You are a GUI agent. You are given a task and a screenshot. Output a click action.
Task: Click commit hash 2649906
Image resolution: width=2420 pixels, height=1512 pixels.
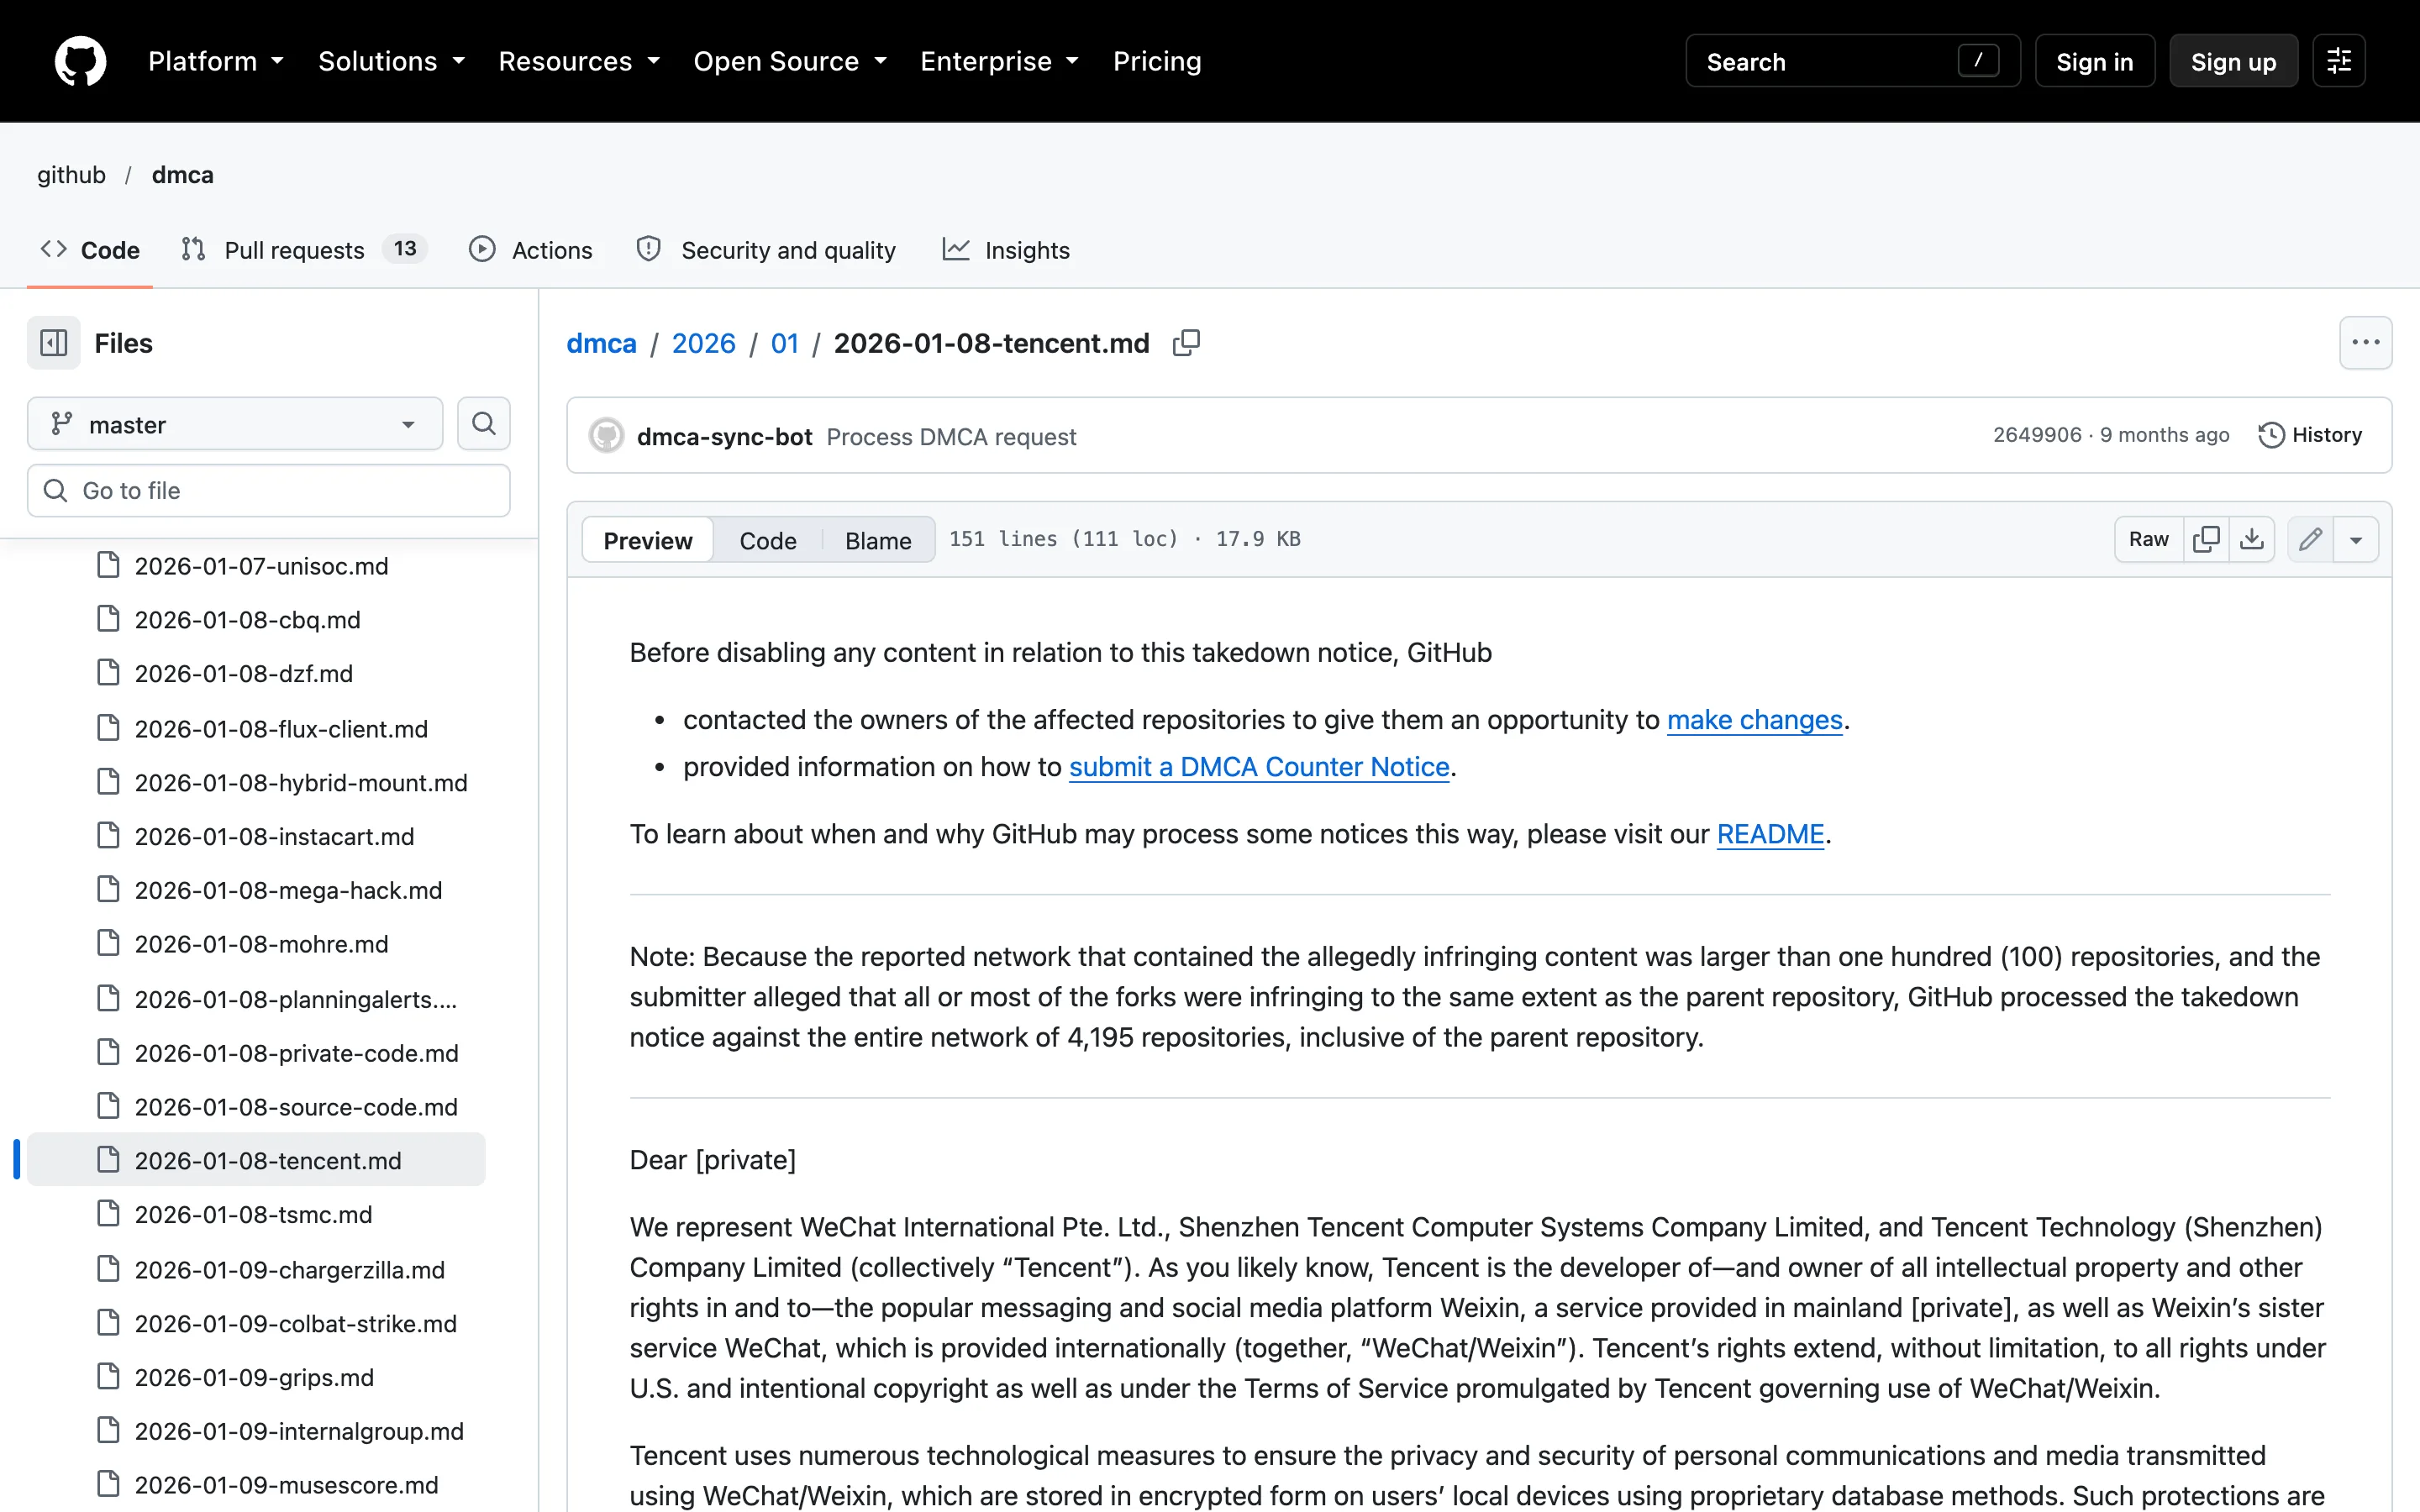pos(2036,435)
